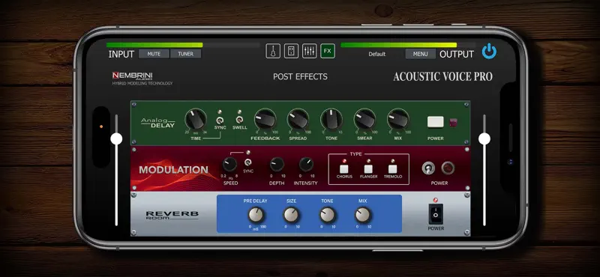The height and width of the screenshot is (277, 600).
Task: Click the Delay Spread knob
Action: click(298, 119)
